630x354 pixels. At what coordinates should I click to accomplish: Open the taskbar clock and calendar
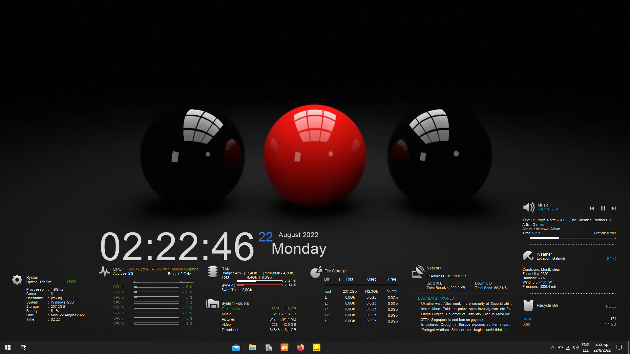click(602, 347)
